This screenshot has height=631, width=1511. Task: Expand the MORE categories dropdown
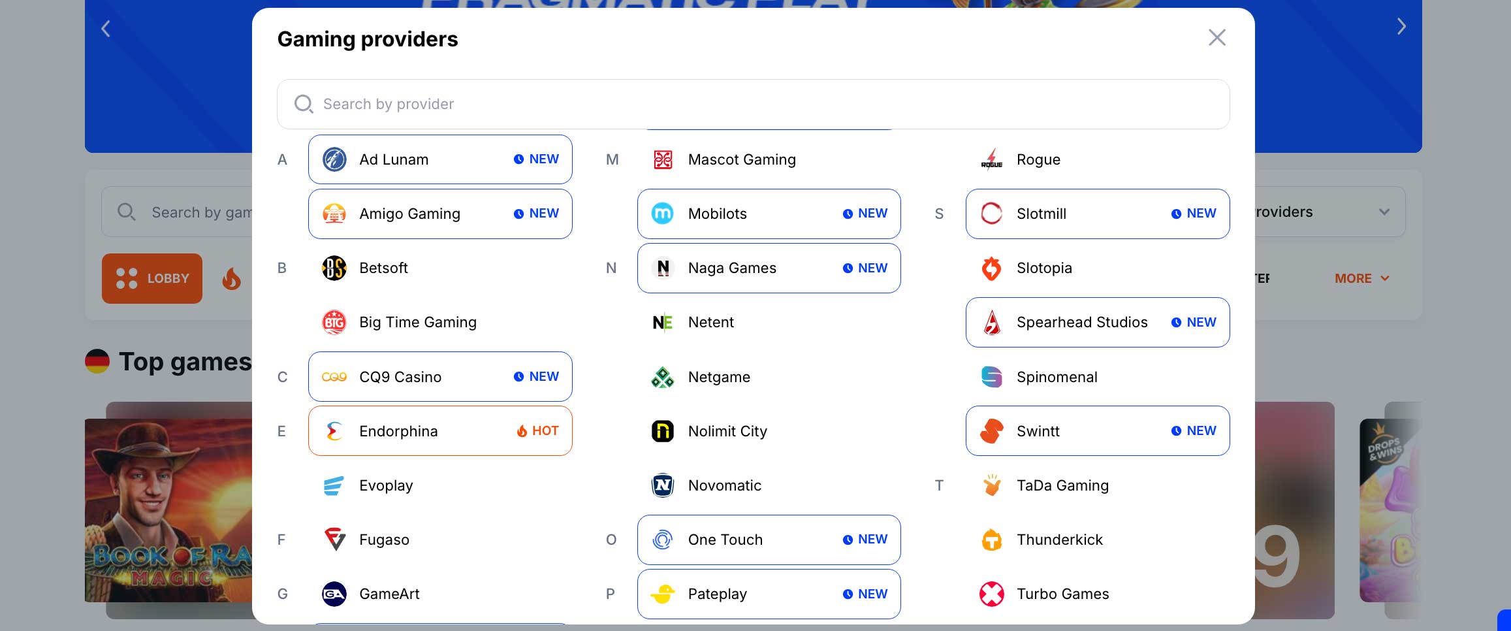point(1362,278)
